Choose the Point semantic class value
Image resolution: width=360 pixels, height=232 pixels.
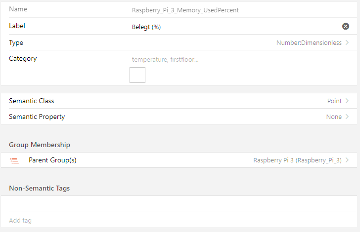(334, 101)
